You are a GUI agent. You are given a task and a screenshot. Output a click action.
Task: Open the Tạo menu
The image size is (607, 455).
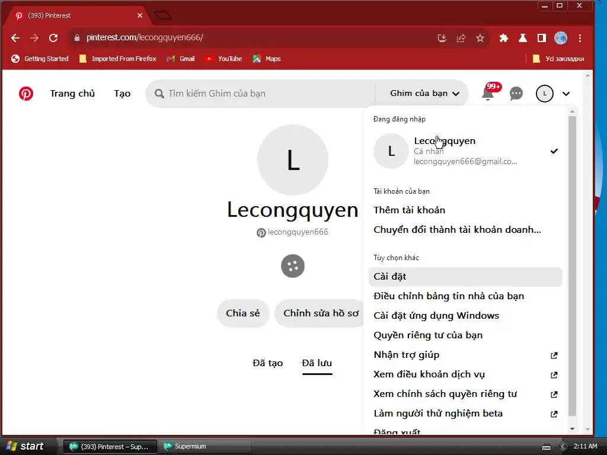pos(122,93)
